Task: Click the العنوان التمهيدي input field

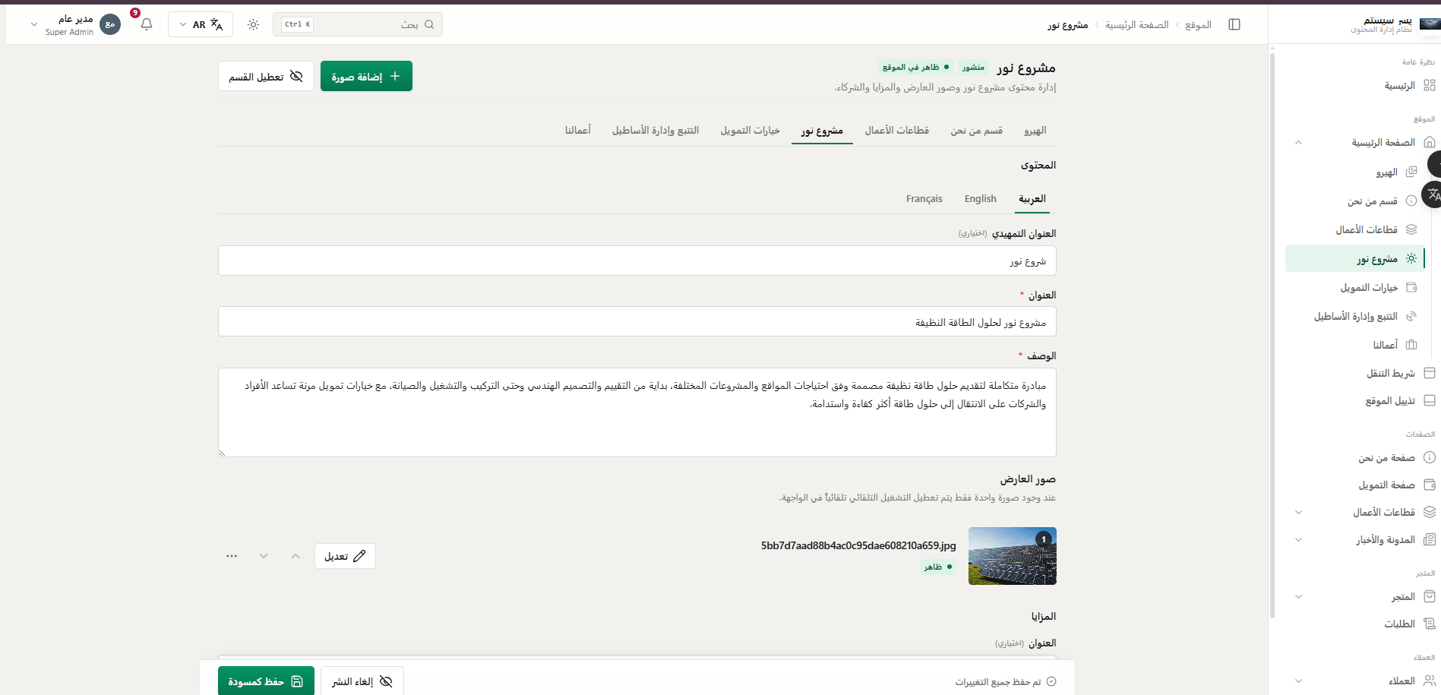Action: point(637,261)
